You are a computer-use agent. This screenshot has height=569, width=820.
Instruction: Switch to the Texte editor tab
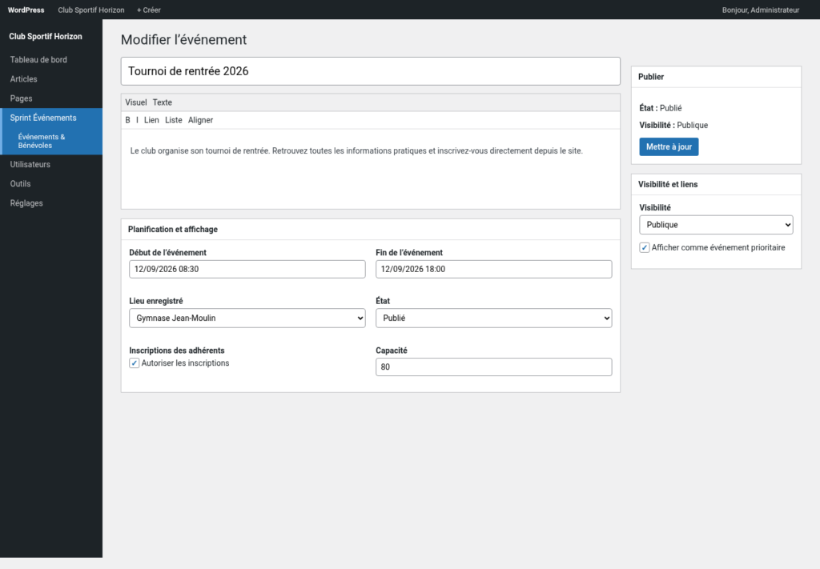(x=162, y=102)
